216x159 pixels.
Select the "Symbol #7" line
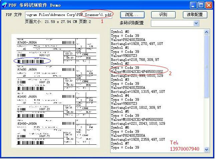[x=120, y=143]
